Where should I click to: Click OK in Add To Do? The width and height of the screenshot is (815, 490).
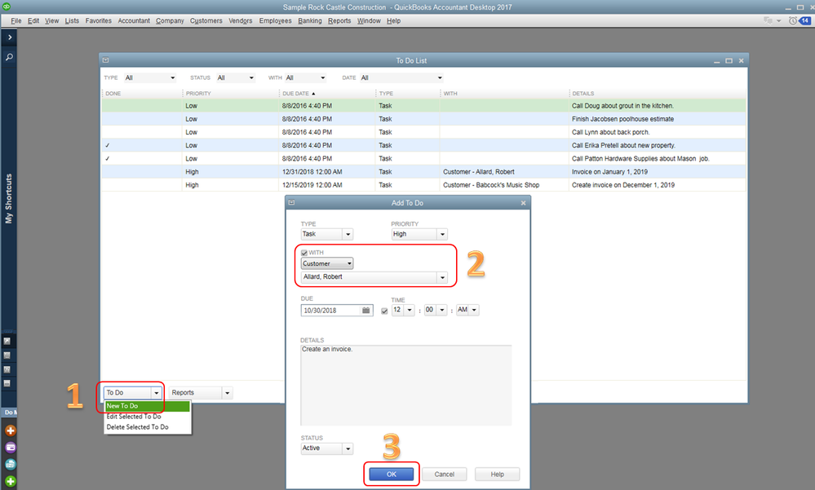(392, 475)
